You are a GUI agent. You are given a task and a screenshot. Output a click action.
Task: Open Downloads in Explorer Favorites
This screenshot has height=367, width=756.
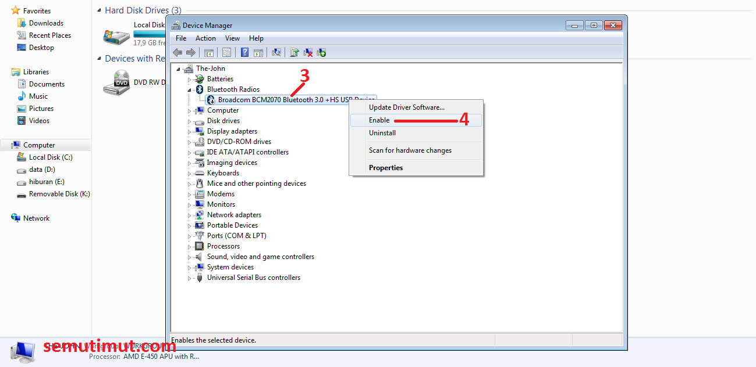pyautogui.click(x=46, y=23)
